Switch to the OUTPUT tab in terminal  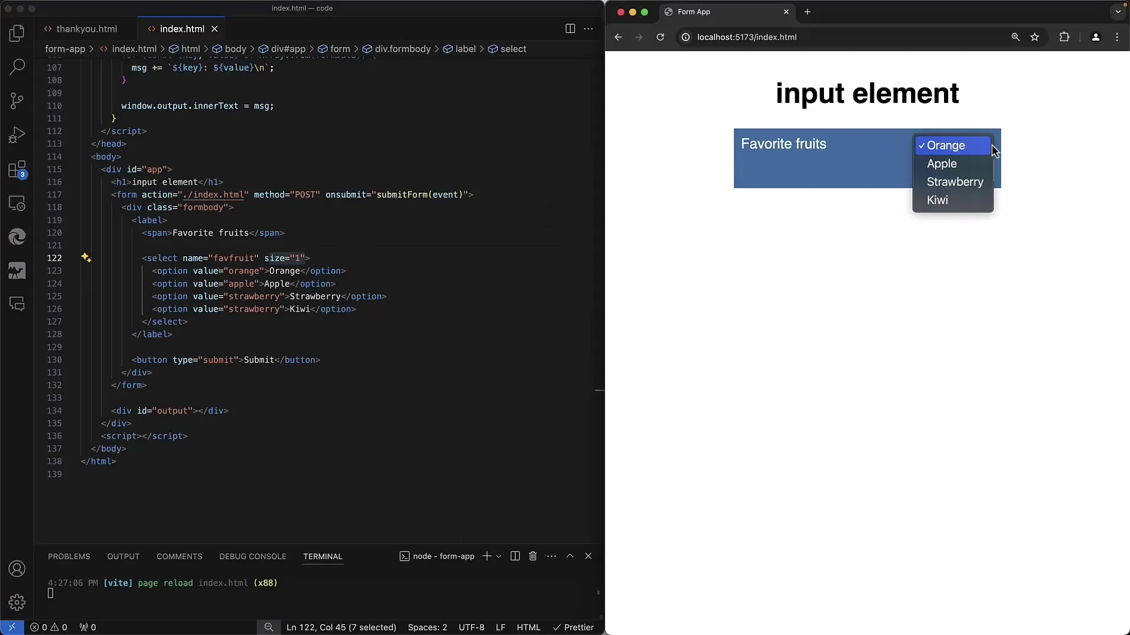pos(122,556)
